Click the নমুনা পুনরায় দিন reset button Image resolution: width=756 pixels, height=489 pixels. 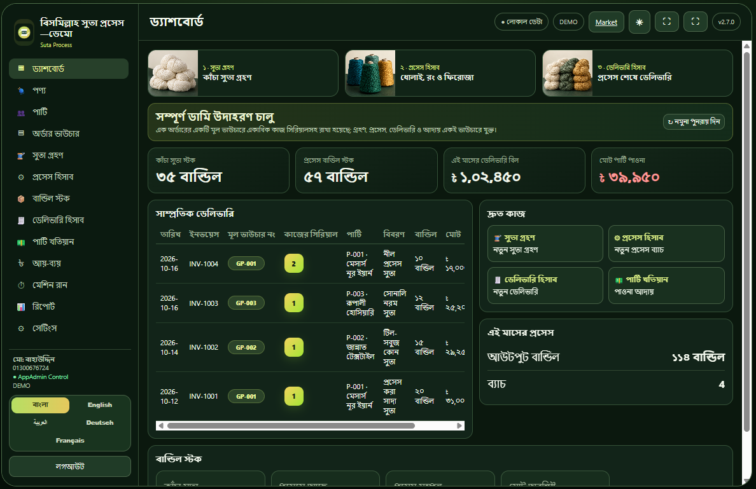(694, 122)
